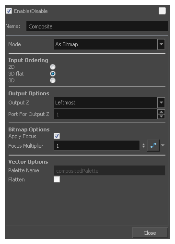The height and width of the screenshot is (244, 175).
Task: Decrease Port For Output Z with down arrow
Action: tap(161, 116)
